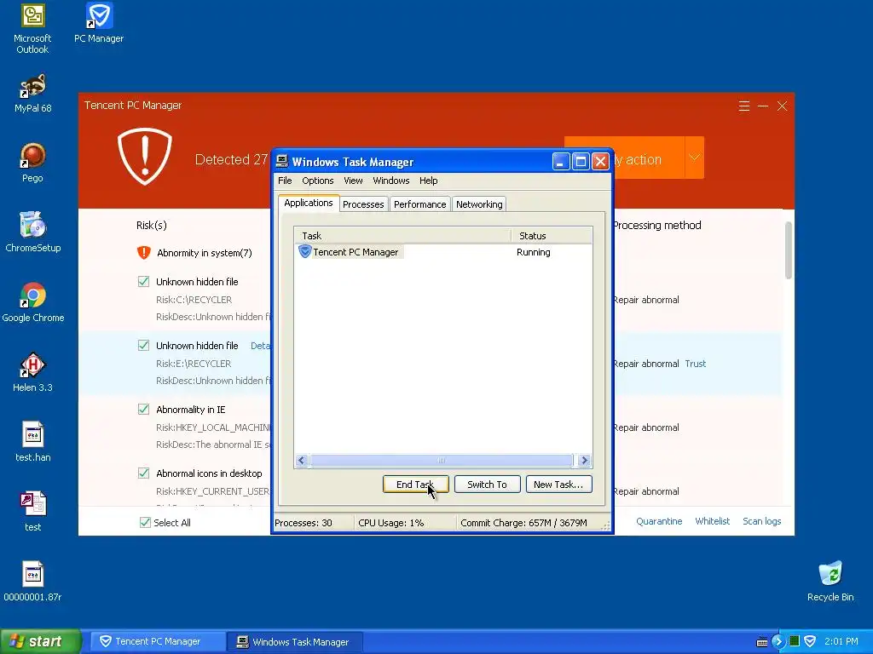Open the Quarantine link
Screen dimensions: 873x654
tap(659, 521)
